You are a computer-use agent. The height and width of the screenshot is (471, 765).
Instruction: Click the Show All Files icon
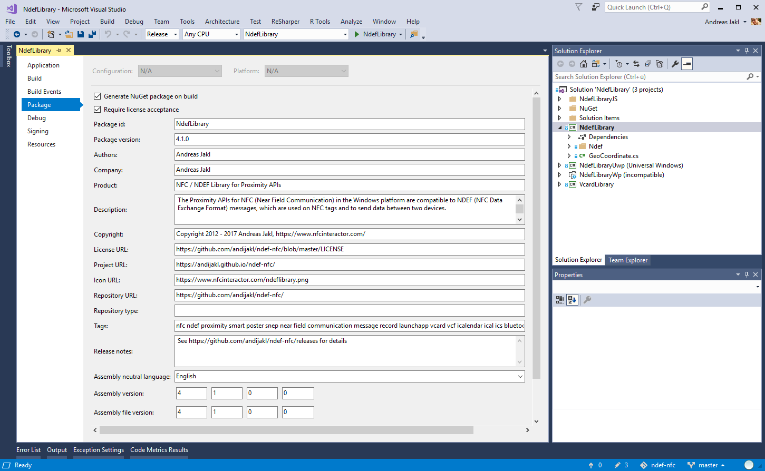(660, 64)
